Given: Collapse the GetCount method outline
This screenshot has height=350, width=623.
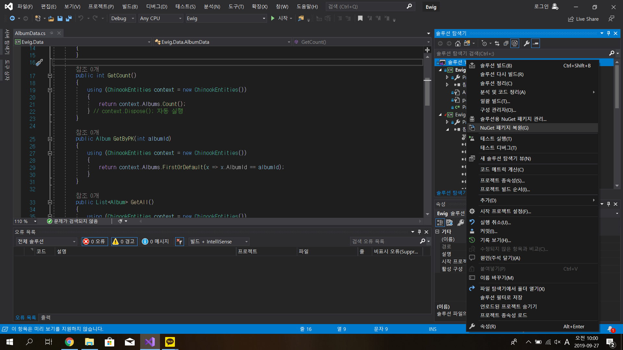Looking at the screenshot, I should [x=50, y=76].
